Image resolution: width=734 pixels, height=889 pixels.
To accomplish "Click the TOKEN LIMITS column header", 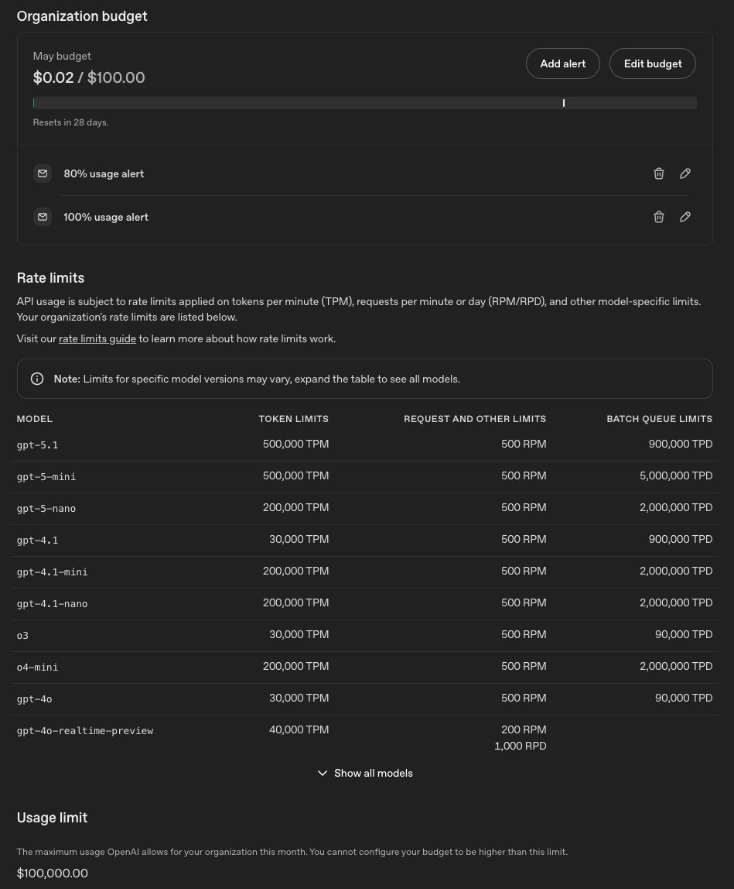I will click(293, 419).
